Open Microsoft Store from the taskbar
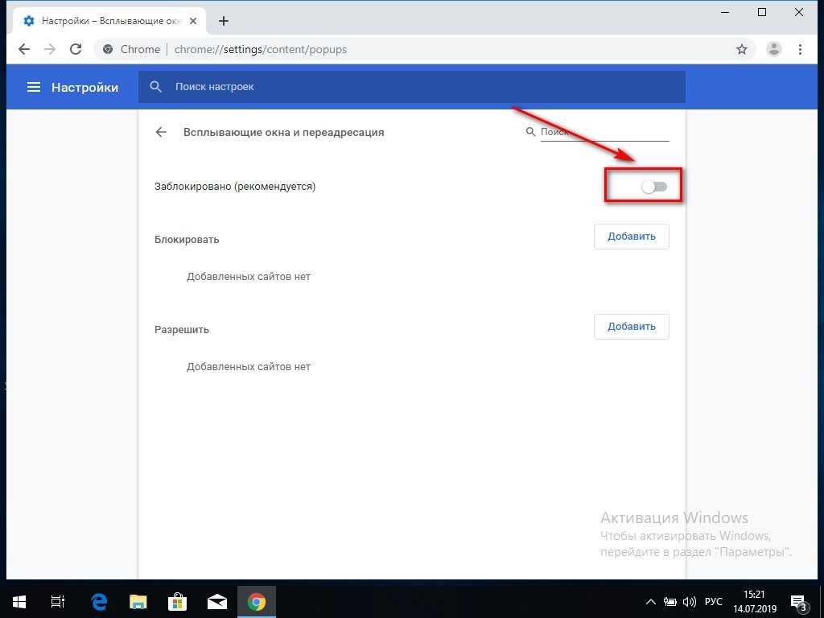The image size is (824, 618). click(177, 602)
